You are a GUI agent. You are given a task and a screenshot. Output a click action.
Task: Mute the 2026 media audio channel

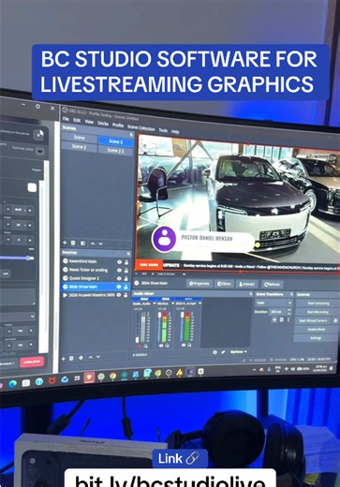click(184, 345)
